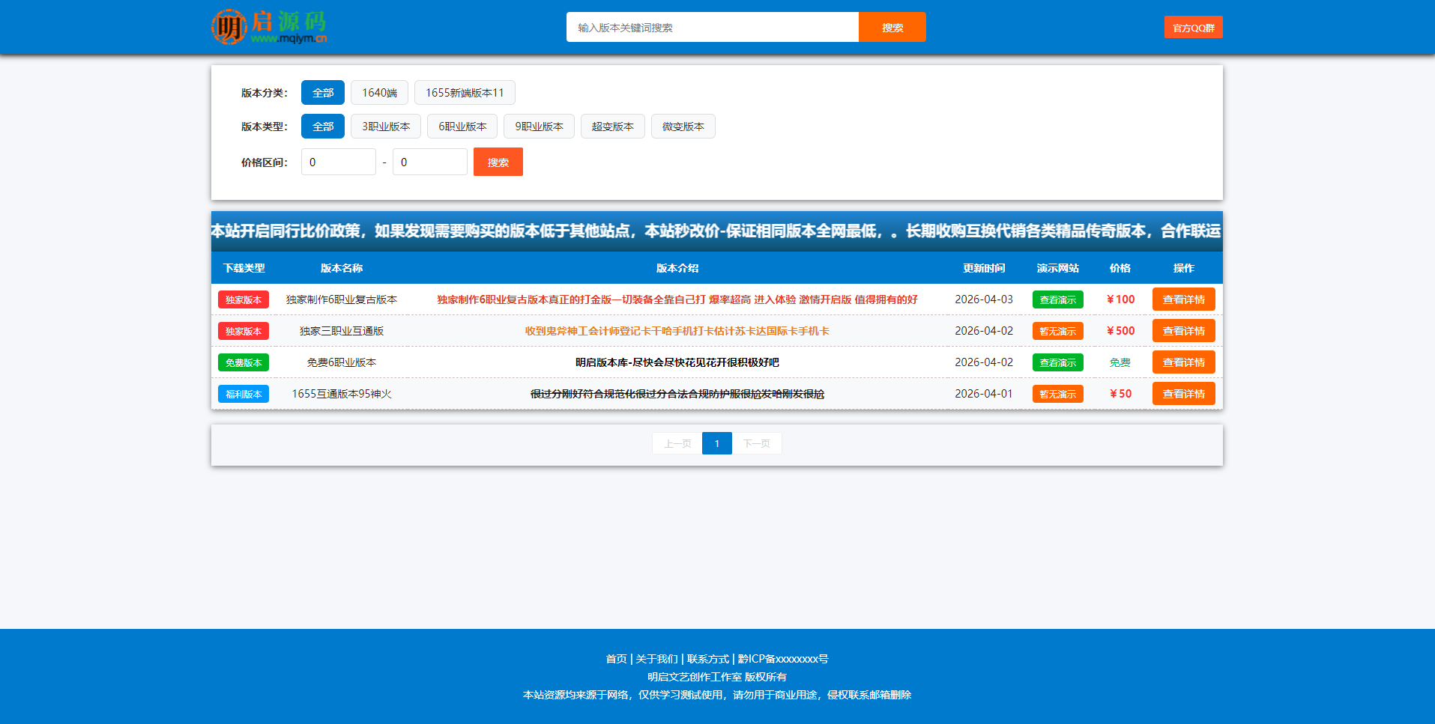This screenshot has width=1435, height=724.
Task: Select the 3职业版本 type filter
Action: click(385, 126)
